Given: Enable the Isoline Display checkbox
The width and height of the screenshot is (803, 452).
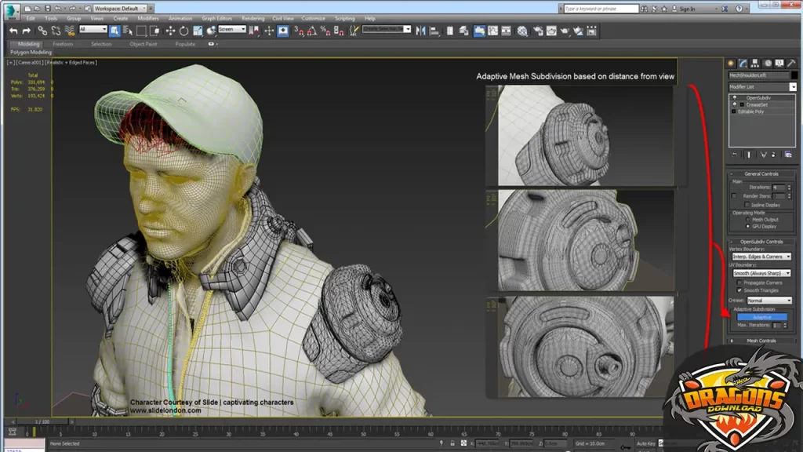Looking at the screenshot, I should 747,203.
